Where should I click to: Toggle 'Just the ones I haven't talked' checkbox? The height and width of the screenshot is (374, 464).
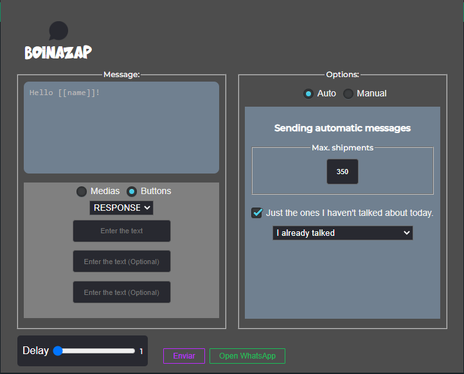256,213
